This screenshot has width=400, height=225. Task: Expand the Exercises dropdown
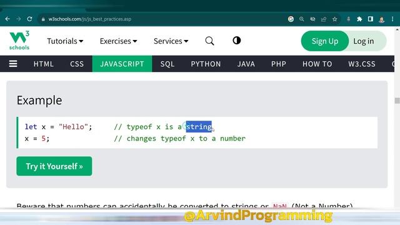(118, 41)
